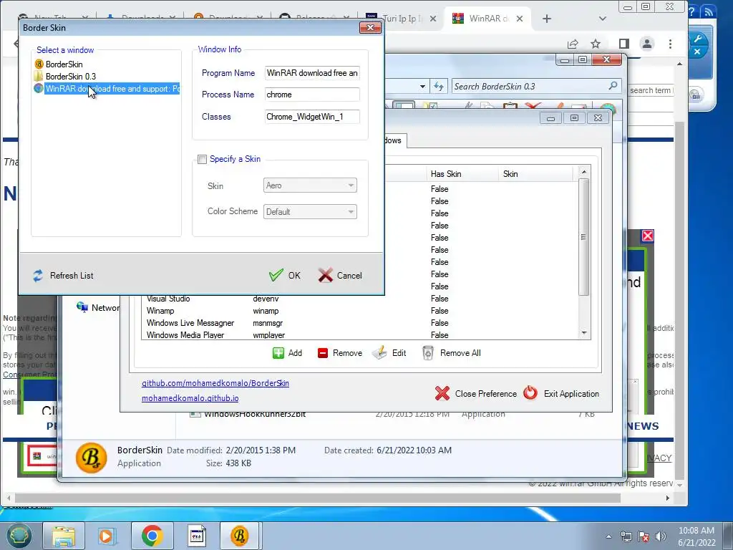Click the green Add plus icon
This screenshot has height=550, width=733.
coord(278,352)
